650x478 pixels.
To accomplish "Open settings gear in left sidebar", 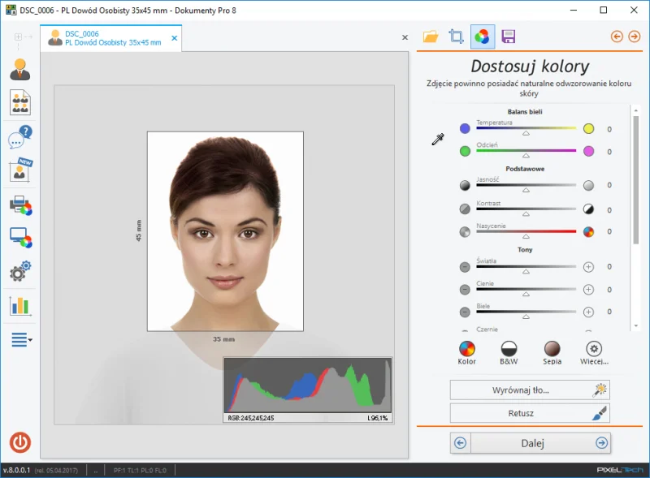I will pos(20,271).
